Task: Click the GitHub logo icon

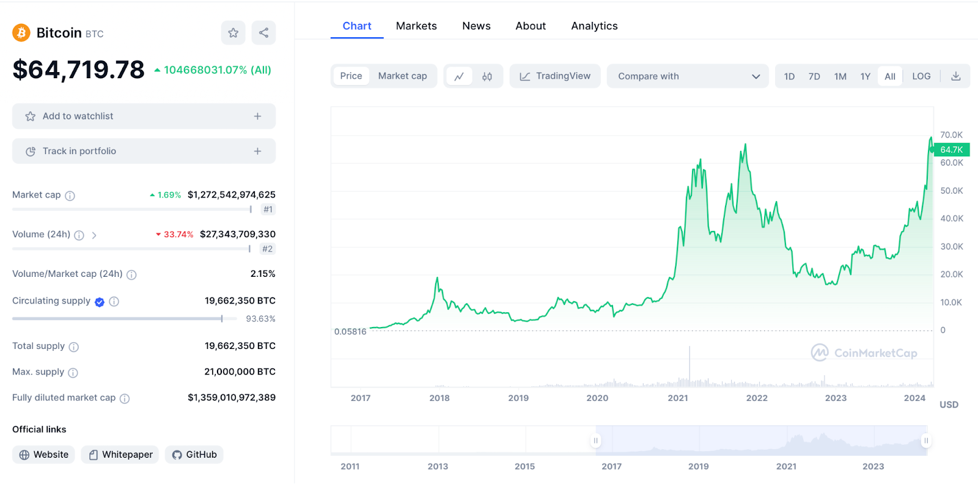Action: coord(177,455)
